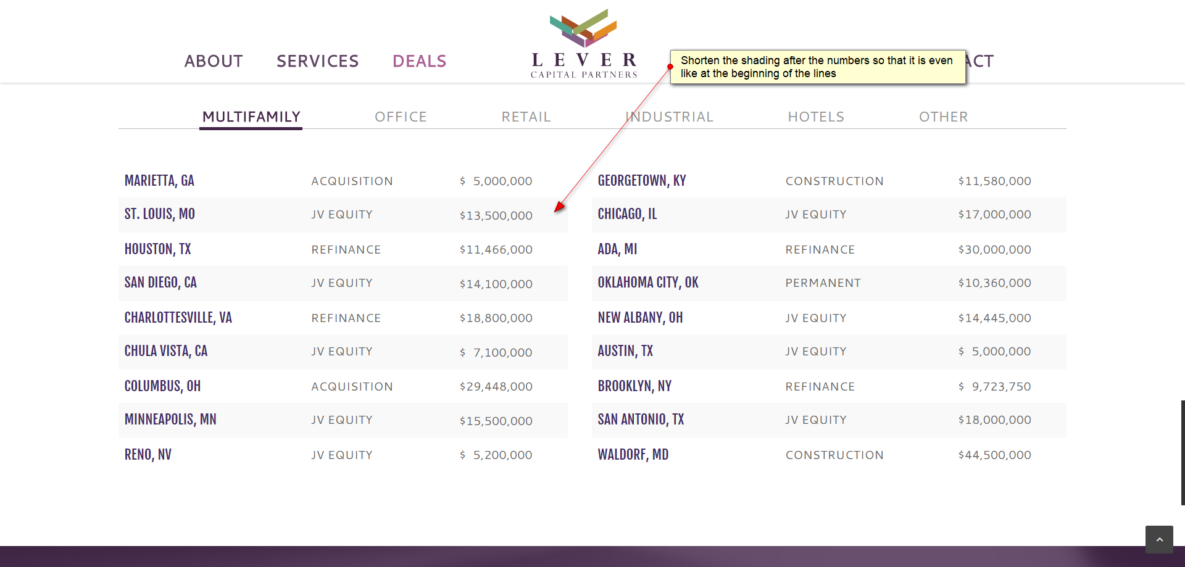
Task: Click the Lever Capital Partners logo
Action: click(x=583, y=44)
